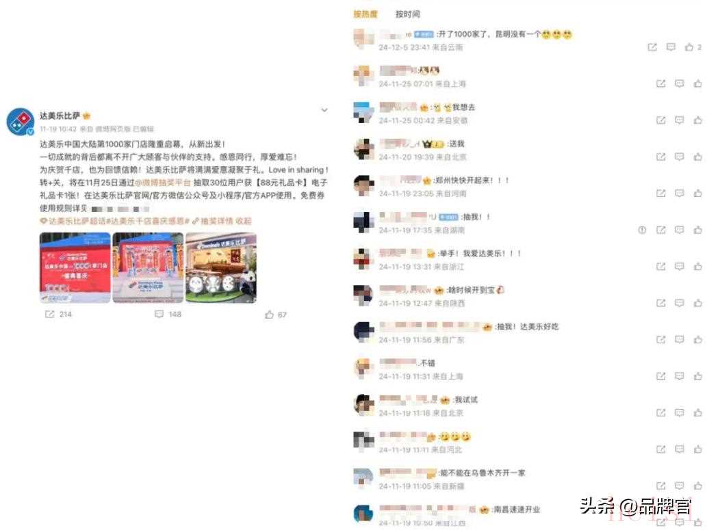Reply to the 能不能在乌鲁木齐开一家 comment
Screen dimensions: 707x530
(x=680, y=486)
